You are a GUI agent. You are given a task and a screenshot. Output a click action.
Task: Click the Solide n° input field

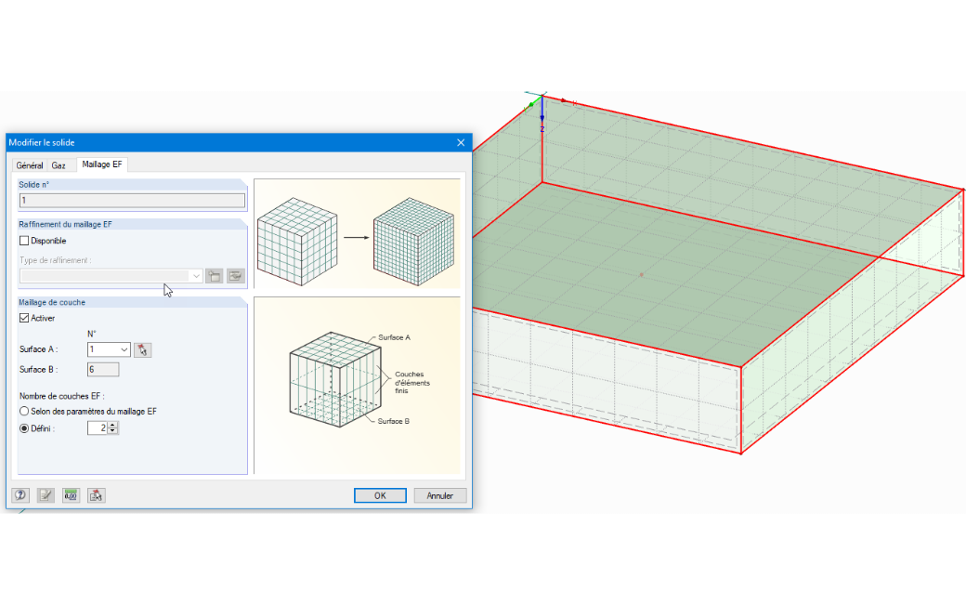tap(133, 200)
